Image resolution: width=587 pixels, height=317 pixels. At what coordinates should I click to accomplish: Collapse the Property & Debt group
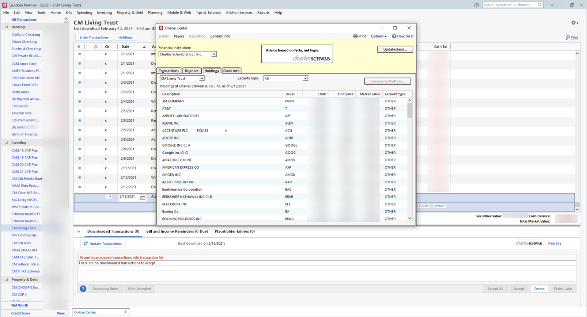[x=6, y=280]
